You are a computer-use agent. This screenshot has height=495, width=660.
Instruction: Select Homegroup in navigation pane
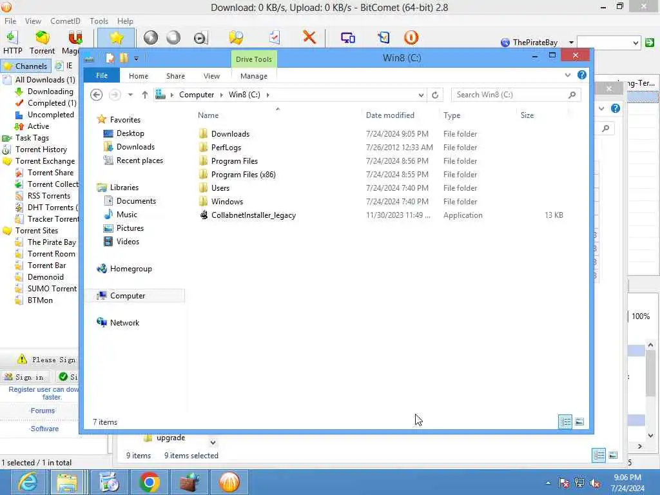(x=130, y=269)
